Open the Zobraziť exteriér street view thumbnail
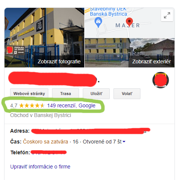This screenshot has height=180, width=191. [130, 53]
